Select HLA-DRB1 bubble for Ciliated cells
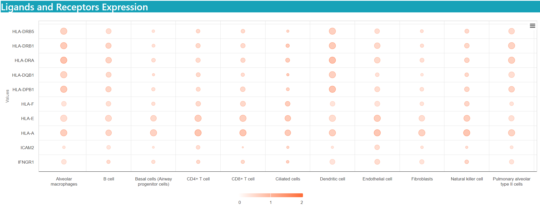540x207 pixels. coord(288,46)
